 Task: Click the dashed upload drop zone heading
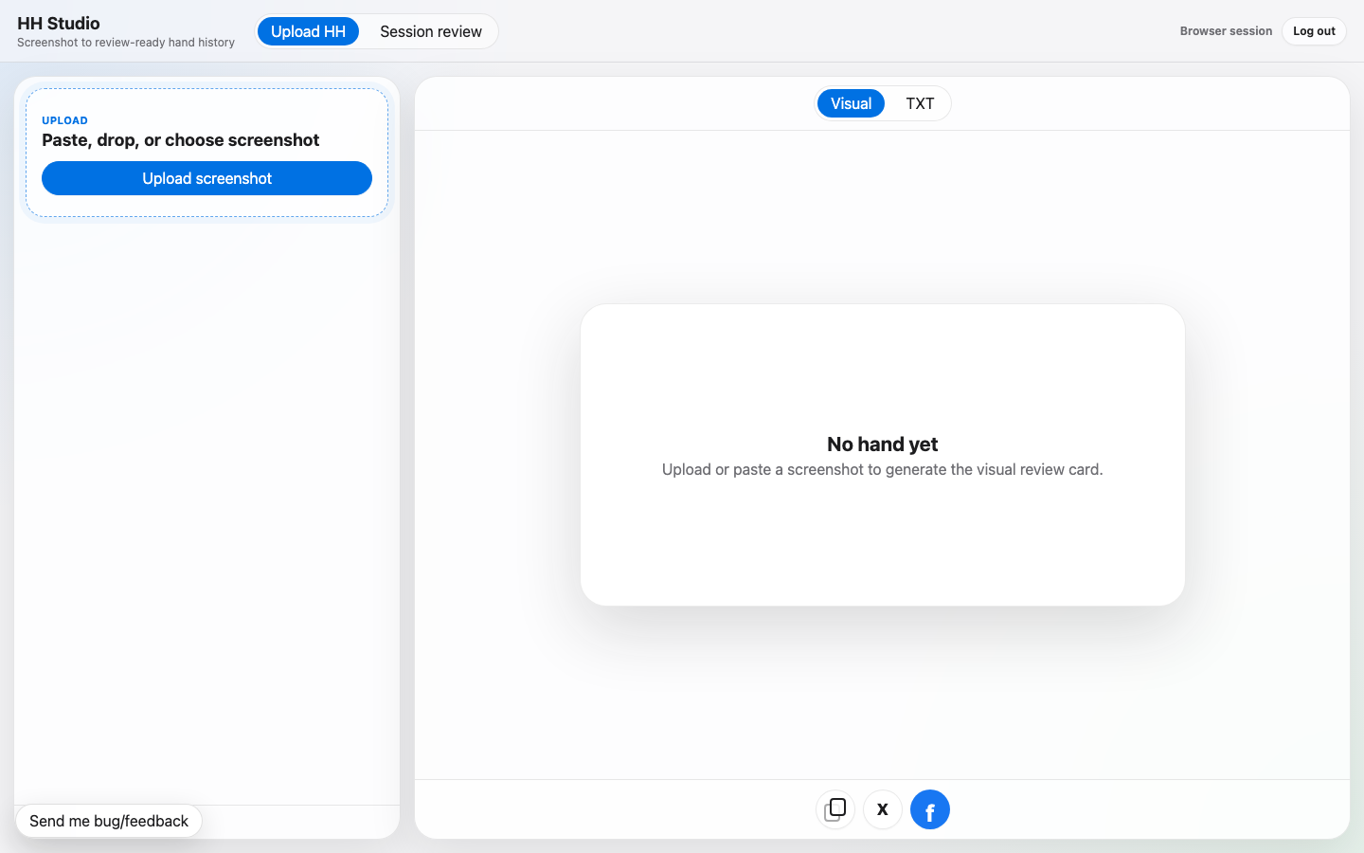pyautogui.click(x=181, y=139)
